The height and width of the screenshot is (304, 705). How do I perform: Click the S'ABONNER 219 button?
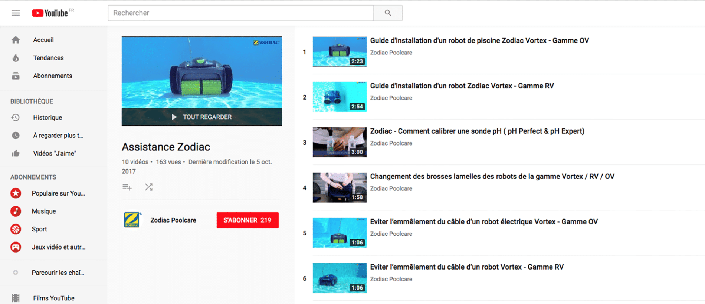[x=247, y=220]
